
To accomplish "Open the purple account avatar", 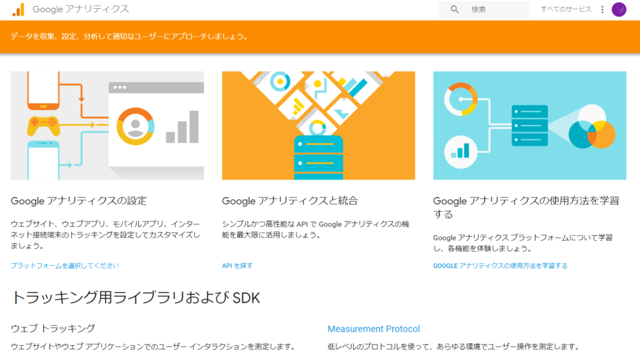I will [x=619, y=9].
